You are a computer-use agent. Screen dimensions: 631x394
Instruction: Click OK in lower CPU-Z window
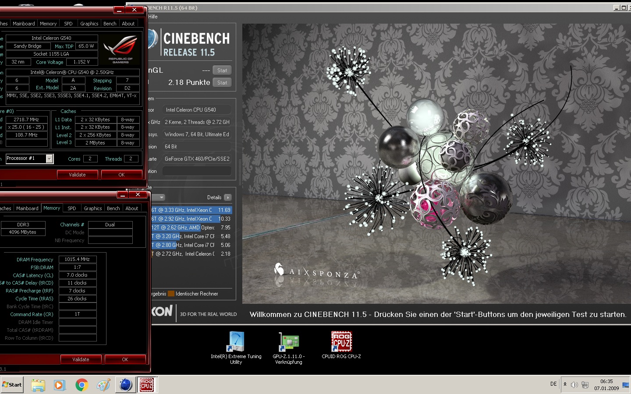coord(125,359)
